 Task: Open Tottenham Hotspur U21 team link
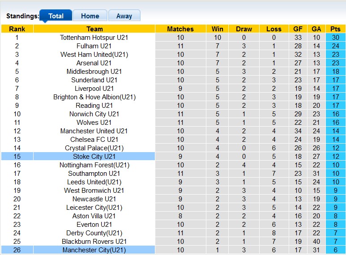click(94, 38)
